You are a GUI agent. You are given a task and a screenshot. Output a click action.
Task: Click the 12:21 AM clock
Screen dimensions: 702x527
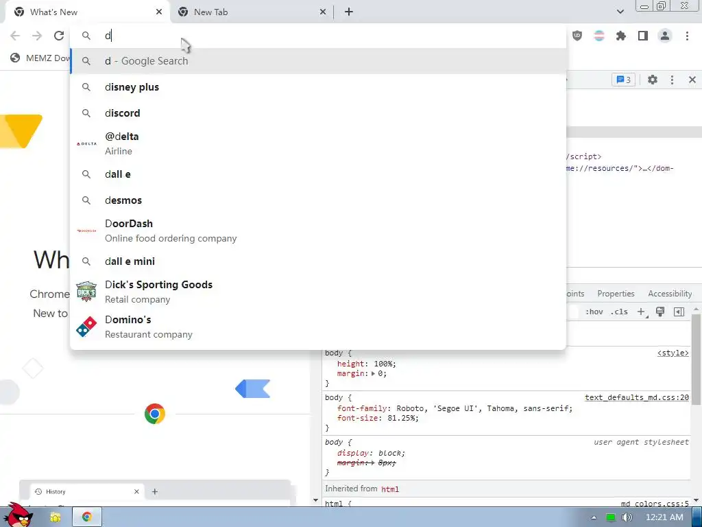click(x=664, y=517)
